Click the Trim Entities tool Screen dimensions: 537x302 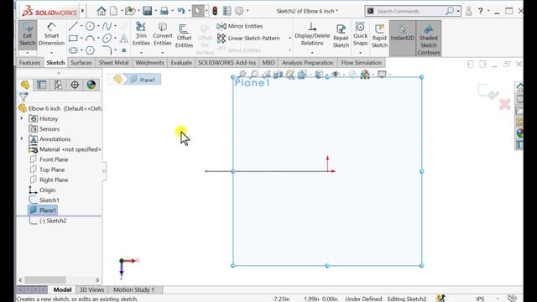tap(141, 34)
